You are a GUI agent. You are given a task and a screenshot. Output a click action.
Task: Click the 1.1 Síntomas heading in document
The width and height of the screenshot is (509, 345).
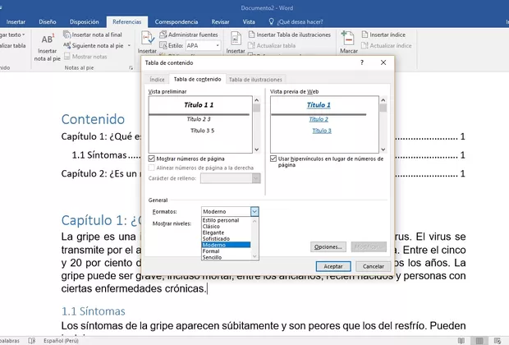click(93, 311)
